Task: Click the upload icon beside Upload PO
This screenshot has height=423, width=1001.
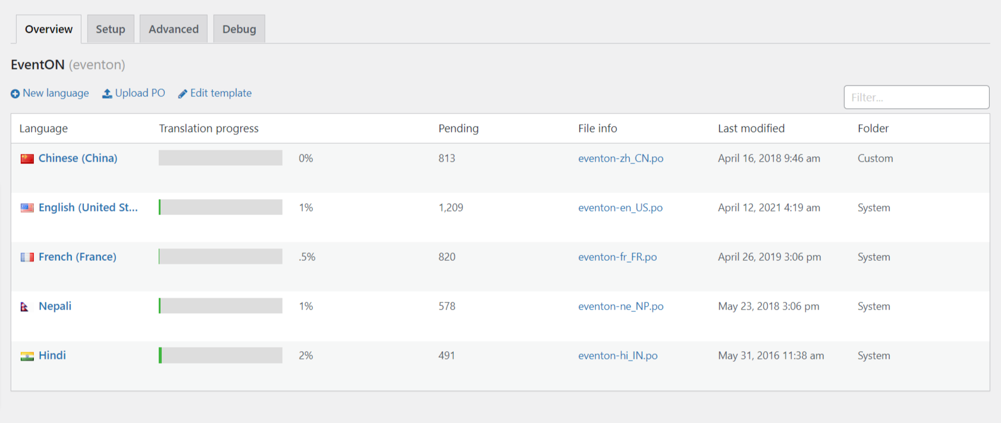Action: 107,94
